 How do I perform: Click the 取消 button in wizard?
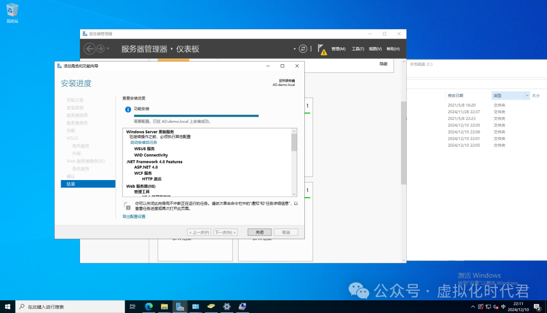(x=286, y=232)
